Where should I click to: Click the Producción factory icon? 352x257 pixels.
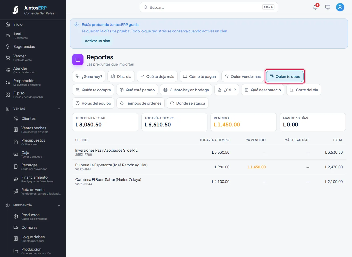click(16, 251)
